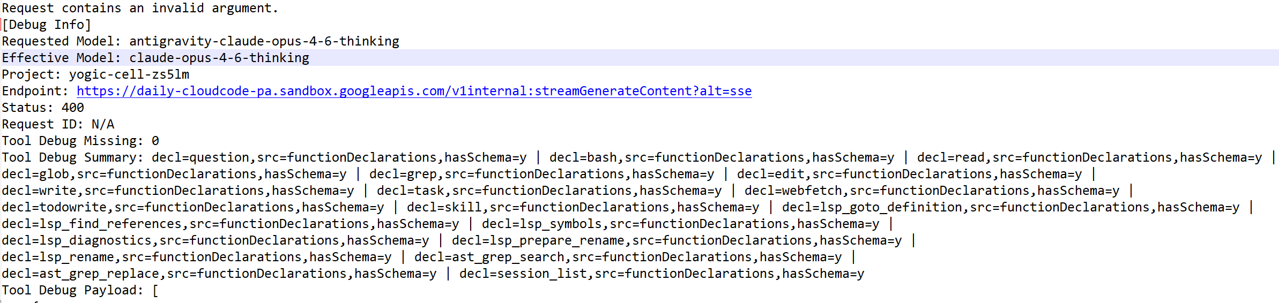Image resolution: width=1279 pixels, height=303 pixels.
Task: Click the decl=bash entry text
Action: tap(722, 157)
